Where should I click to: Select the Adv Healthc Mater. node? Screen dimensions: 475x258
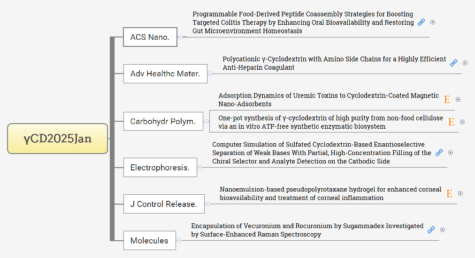(x=165, y=74)
